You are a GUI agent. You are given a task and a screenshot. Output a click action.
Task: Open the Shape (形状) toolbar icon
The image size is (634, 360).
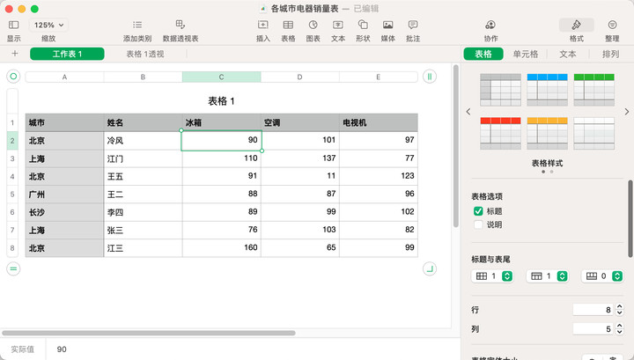(x=362, y=26)
